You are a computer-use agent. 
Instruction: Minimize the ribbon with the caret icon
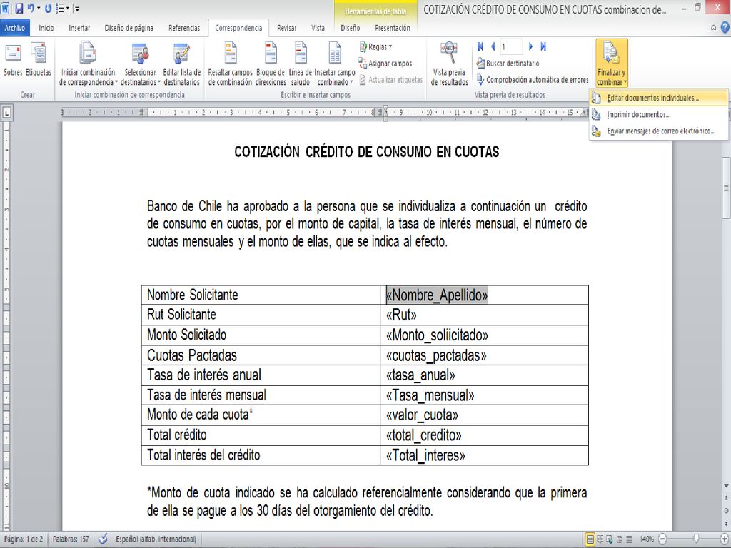click(714, 28)
